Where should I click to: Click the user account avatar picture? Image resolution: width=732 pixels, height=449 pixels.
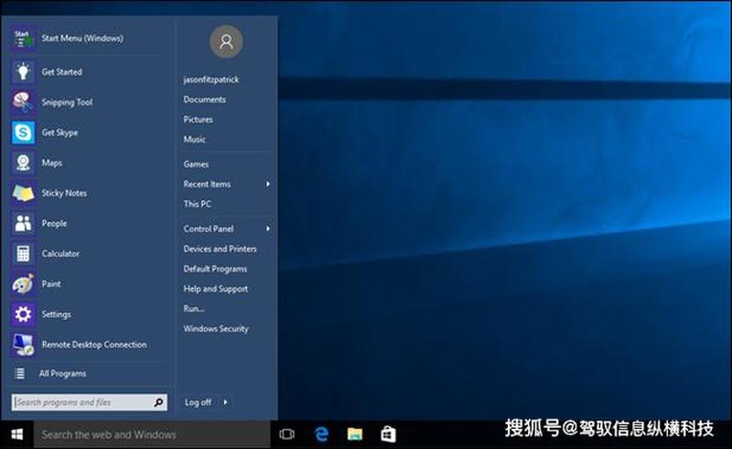(226, 41)
